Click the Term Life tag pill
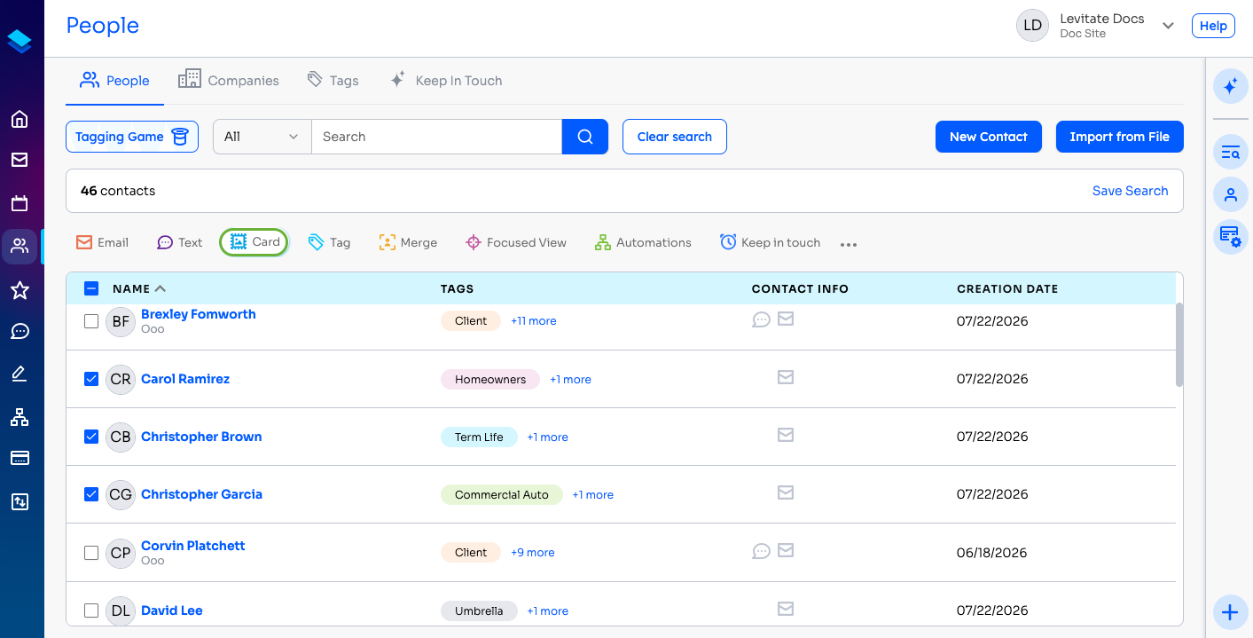The height and width of the screenshot is (638, 1253). coord(479,437)
